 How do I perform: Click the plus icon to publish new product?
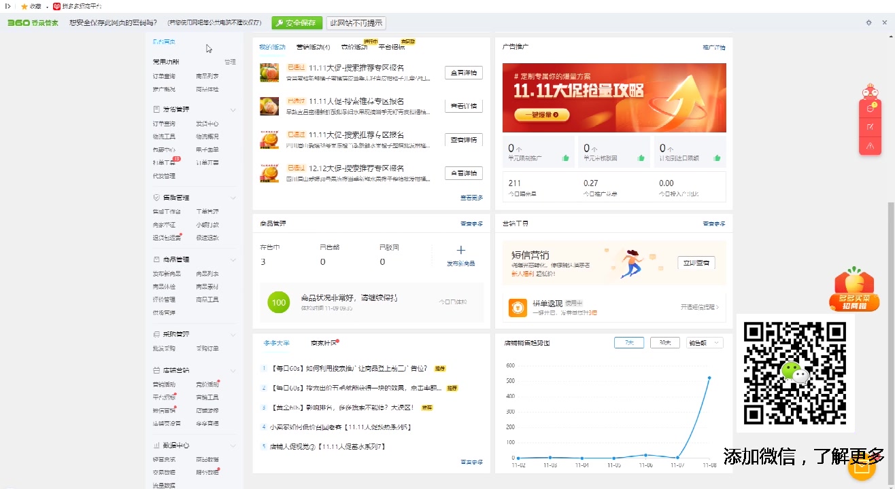coord(460,250)
